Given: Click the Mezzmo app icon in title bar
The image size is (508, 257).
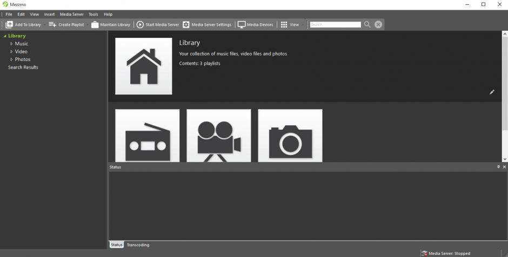Looking at the screenshot, I should point(5,4).
